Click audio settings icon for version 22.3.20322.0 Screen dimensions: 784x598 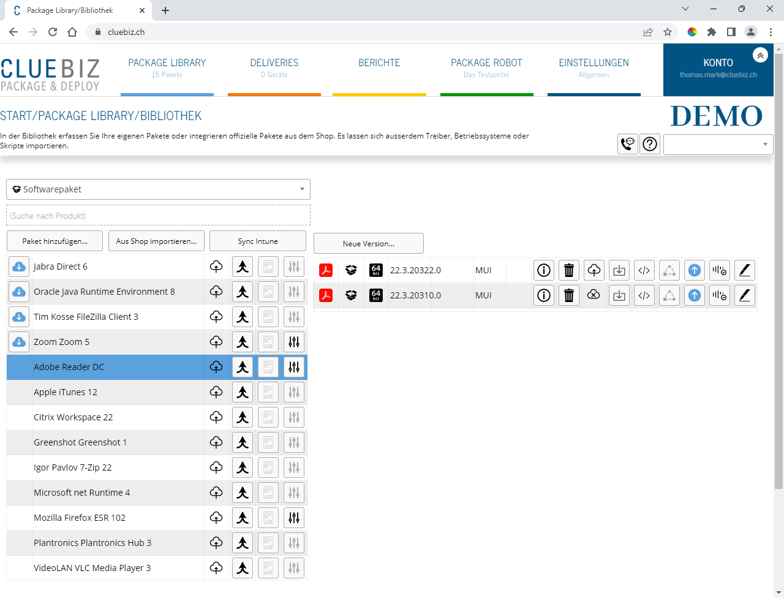720,270
